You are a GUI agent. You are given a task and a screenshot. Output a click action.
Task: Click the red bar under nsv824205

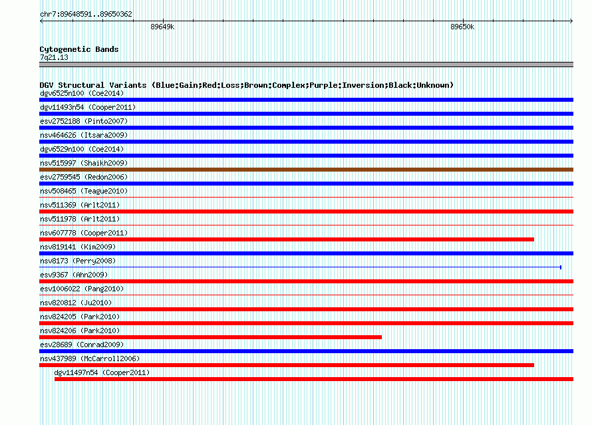point(306,323)
